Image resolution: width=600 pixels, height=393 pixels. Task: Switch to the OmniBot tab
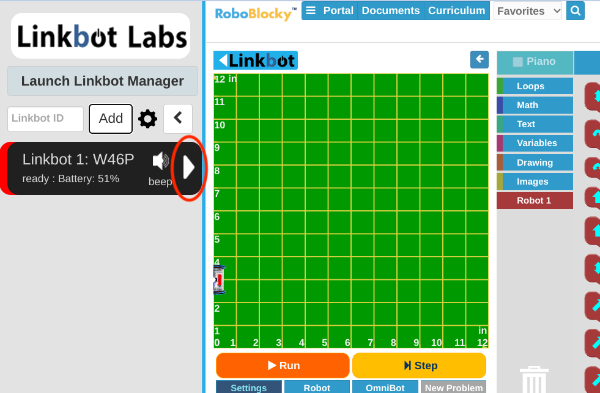[x=385, y=387]
